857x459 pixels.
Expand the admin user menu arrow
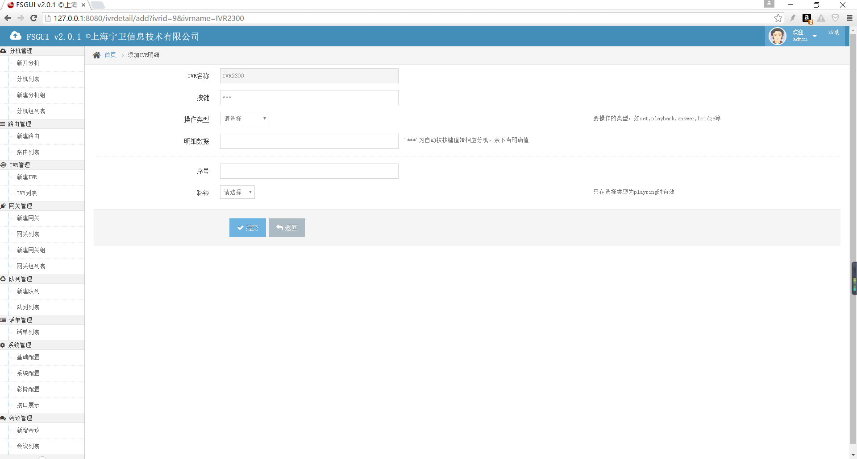[x=815, y=36]
